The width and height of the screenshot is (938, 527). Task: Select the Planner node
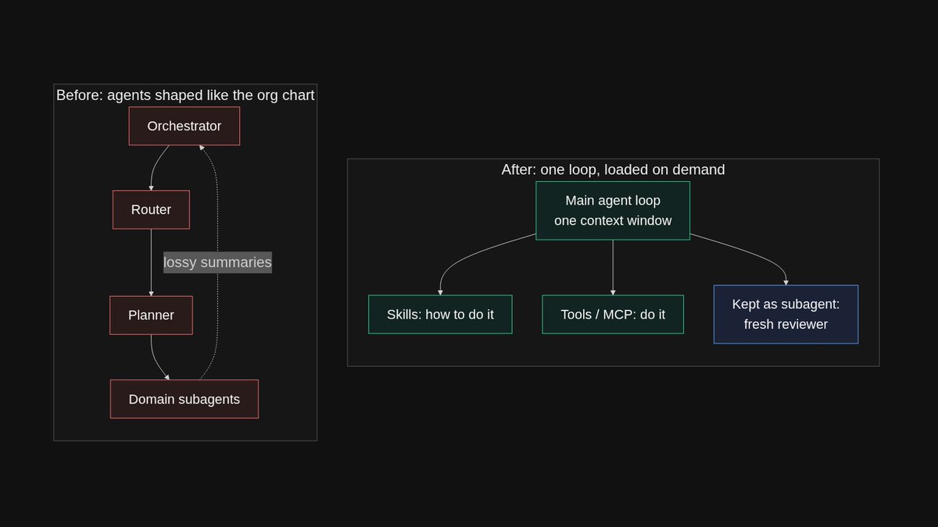151,315
